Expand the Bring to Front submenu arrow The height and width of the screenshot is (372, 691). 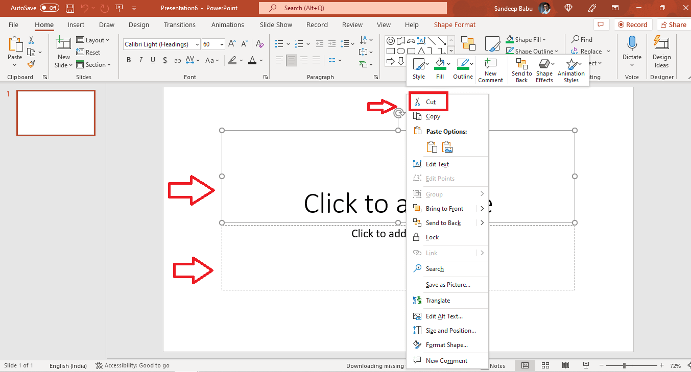coord(482,209)
